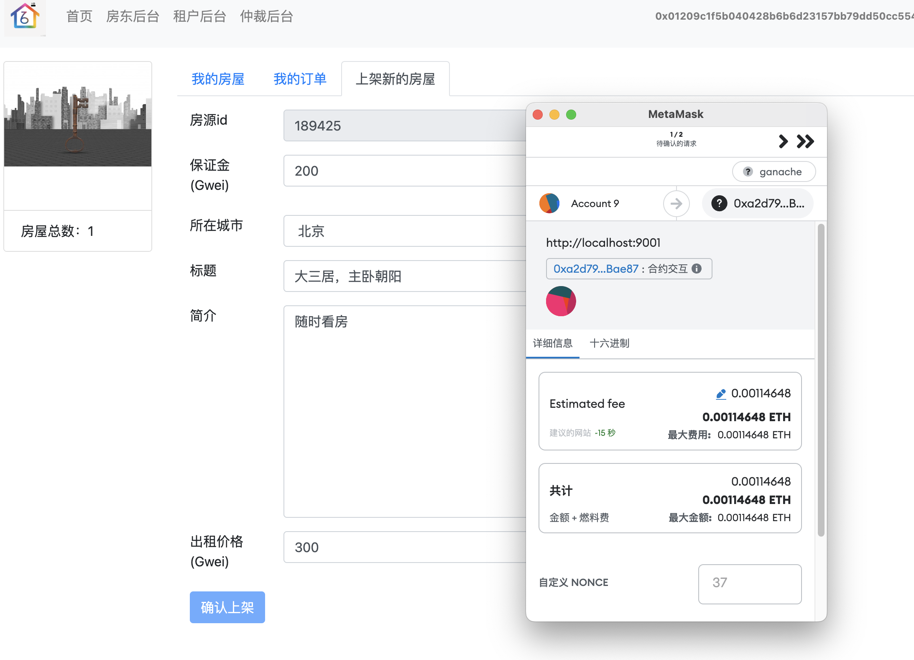Click the edit pencil icon beside estimated fee

721,394
